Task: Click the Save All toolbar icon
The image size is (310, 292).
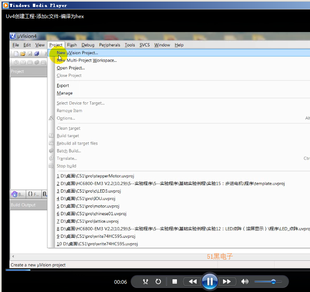Action: pos(37,53)
